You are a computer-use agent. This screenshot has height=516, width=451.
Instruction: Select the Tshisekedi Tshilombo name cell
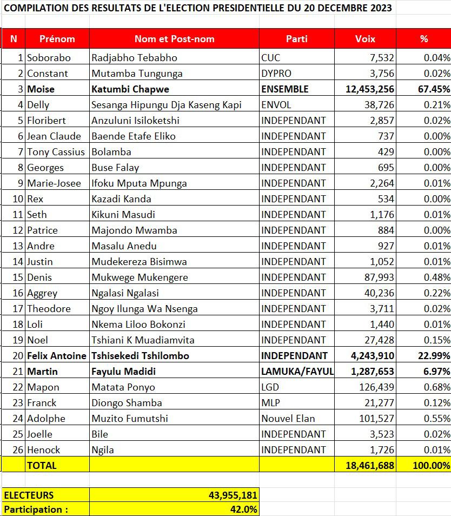[x=174, y=356]
